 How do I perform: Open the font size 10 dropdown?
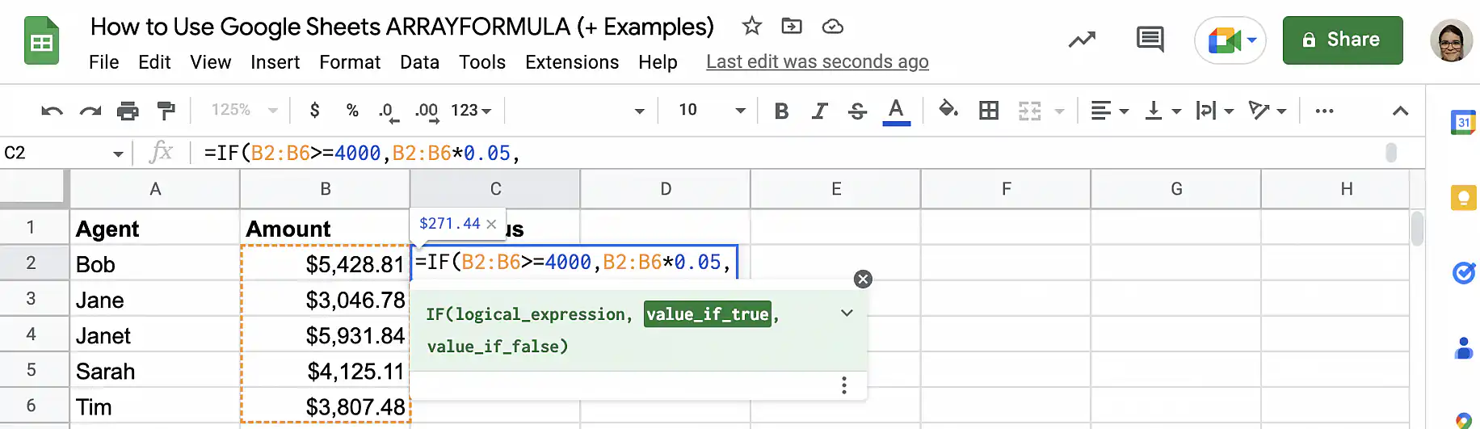(710, 110)
